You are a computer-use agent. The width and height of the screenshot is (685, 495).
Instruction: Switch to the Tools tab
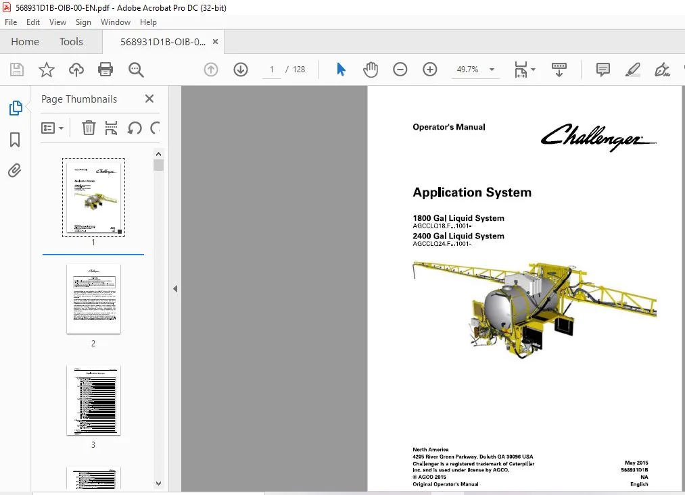pyautogui.click(x=71, y=41)
